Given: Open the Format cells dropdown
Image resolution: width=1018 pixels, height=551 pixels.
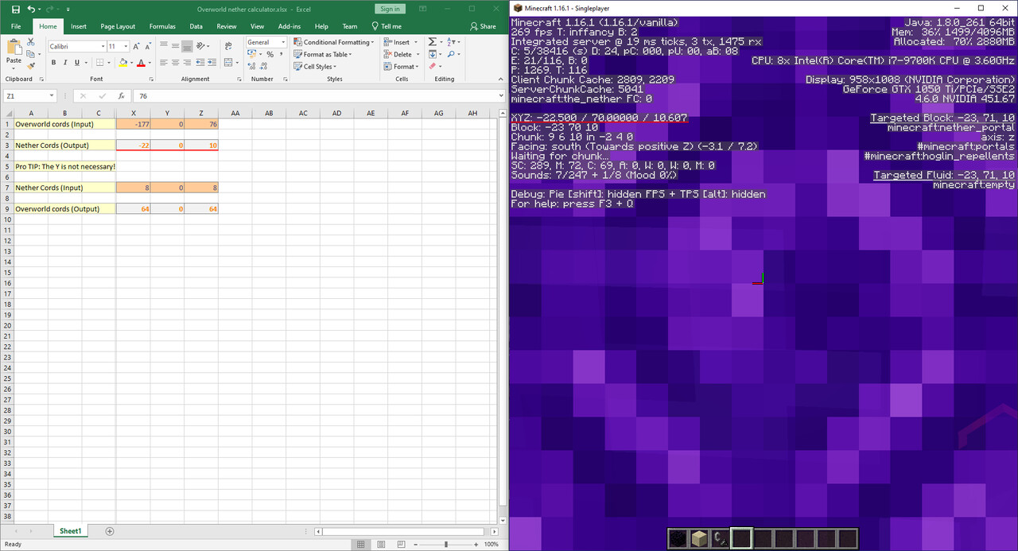Looking at the screenshot, I should (x=401, y=67).
